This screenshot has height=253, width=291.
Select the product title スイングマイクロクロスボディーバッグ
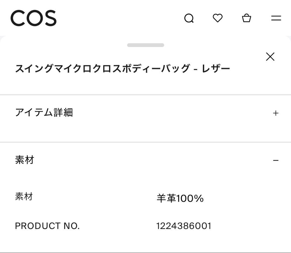coord(123,68)
